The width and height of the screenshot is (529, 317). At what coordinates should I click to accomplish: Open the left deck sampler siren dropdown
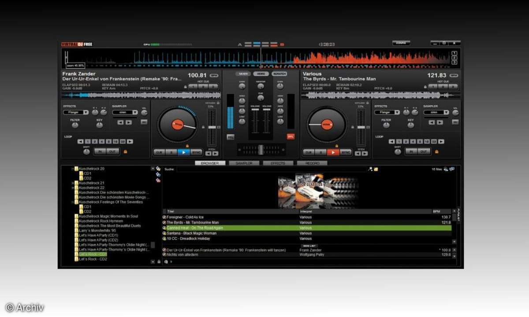click(125, 112)
